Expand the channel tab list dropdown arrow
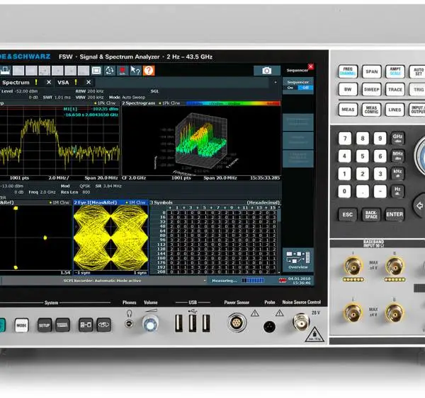The image size is (425, 398). pos(276,82)
